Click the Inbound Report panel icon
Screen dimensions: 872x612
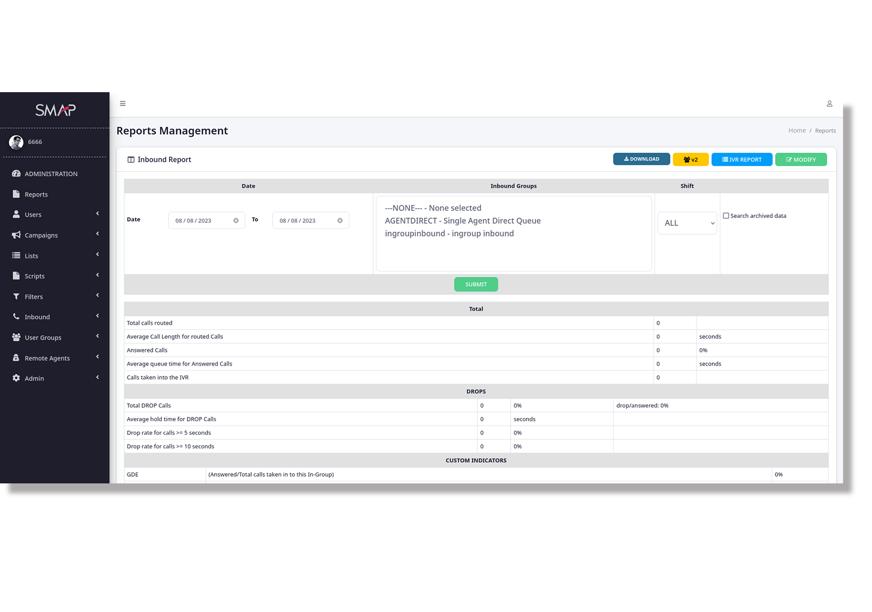click(131, 160)
